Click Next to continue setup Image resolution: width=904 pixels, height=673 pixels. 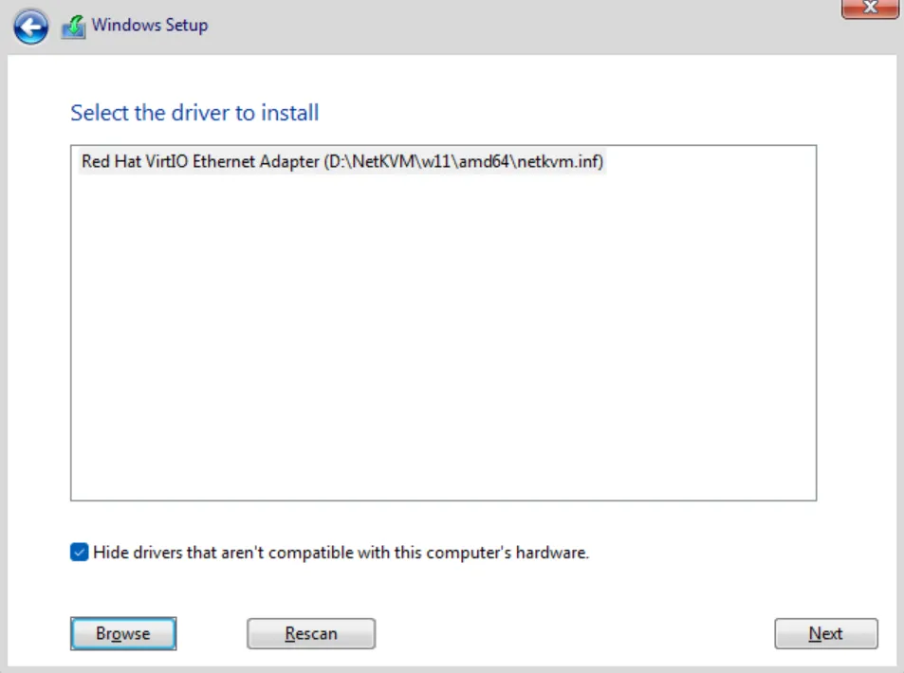point(825,634)
